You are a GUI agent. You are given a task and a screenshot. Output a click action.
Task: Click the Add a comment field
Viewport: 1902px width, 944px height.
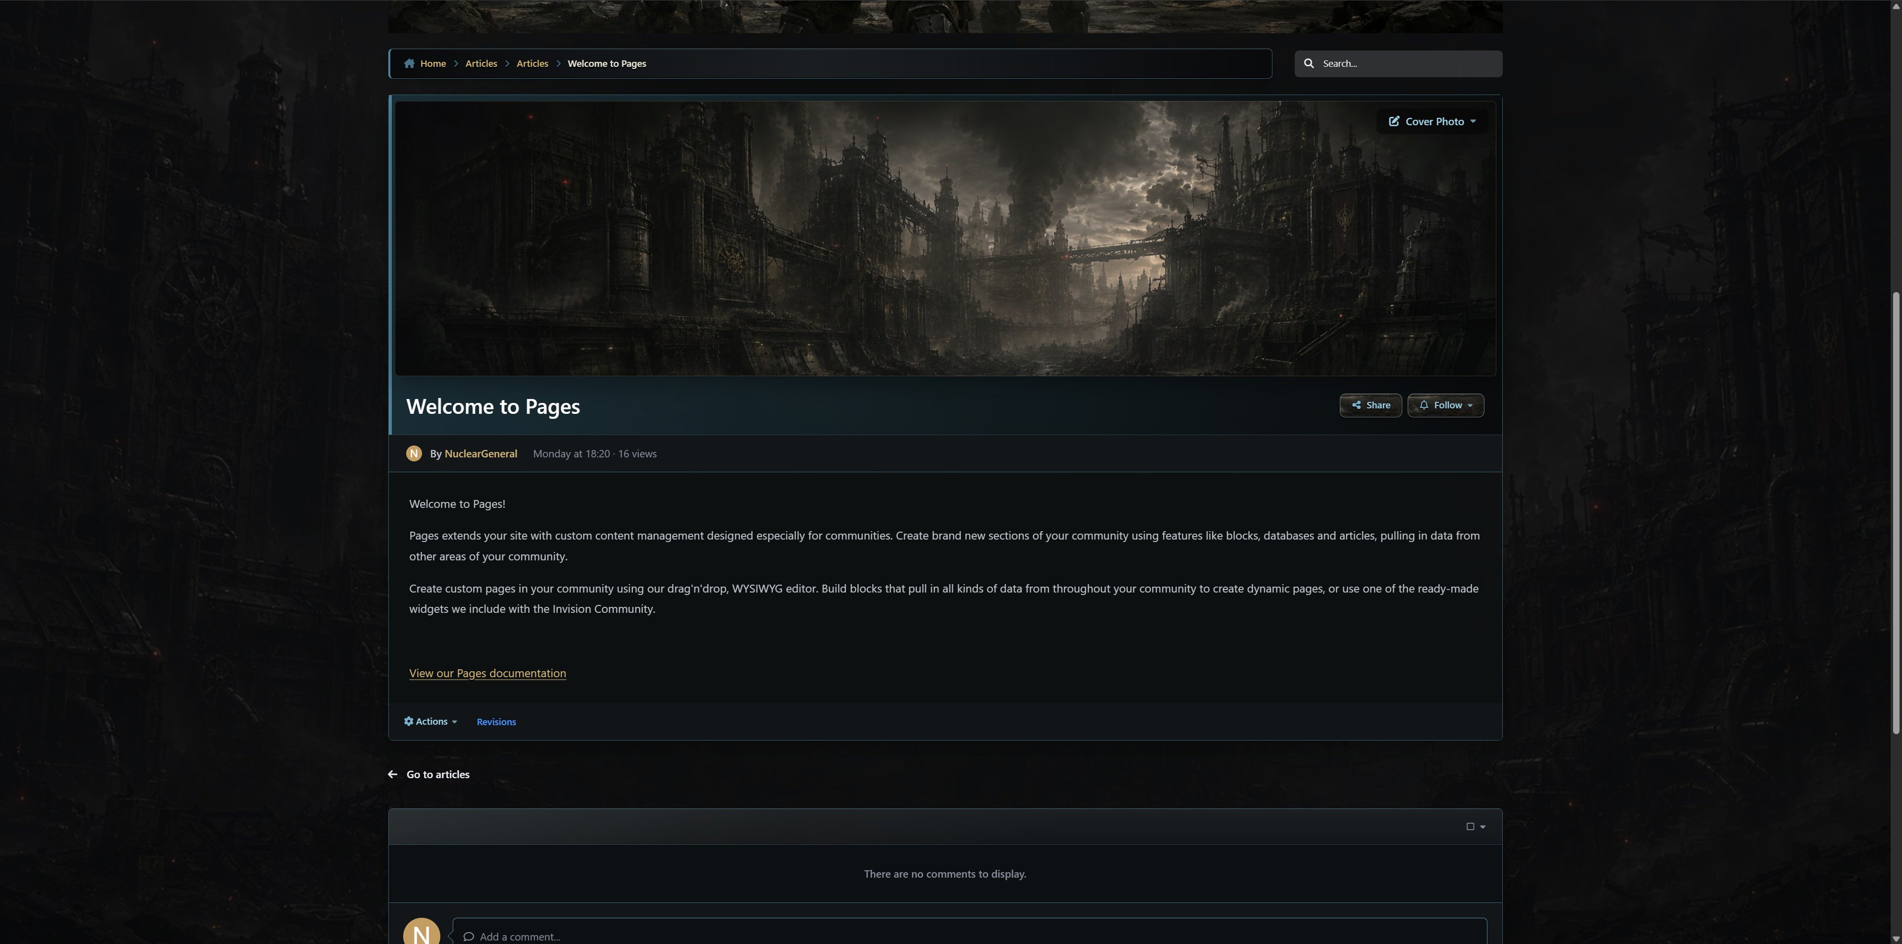(x=969, y=932)
